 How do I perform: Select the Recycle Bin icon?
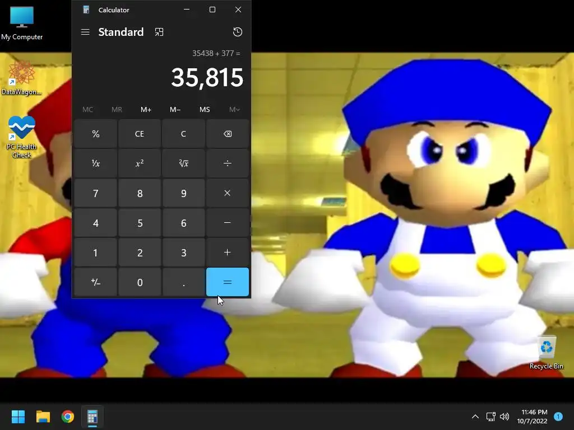[x=546, y=353]
